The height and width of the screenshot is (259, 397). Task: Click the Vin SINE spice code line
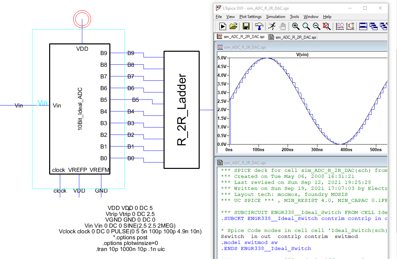pos(130,226)
